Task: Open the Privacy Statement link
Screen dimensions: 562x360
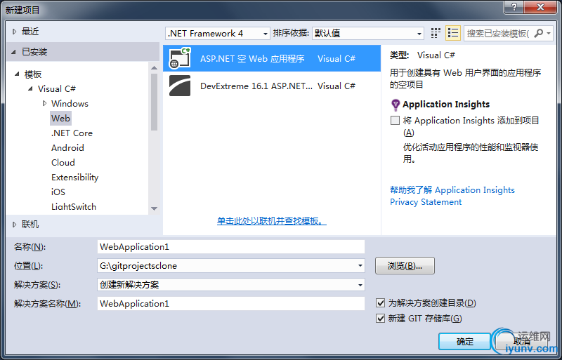Action: pyautogui.click(x=426, y=202)
